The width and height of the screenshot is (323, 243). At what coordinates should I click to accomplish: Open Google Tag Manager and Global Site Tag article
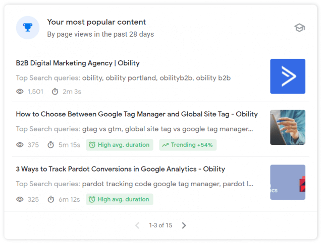point(137,114)
